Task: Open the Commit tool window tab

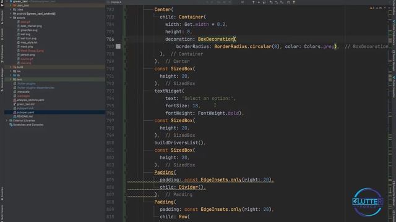Action: pos(2,34)
